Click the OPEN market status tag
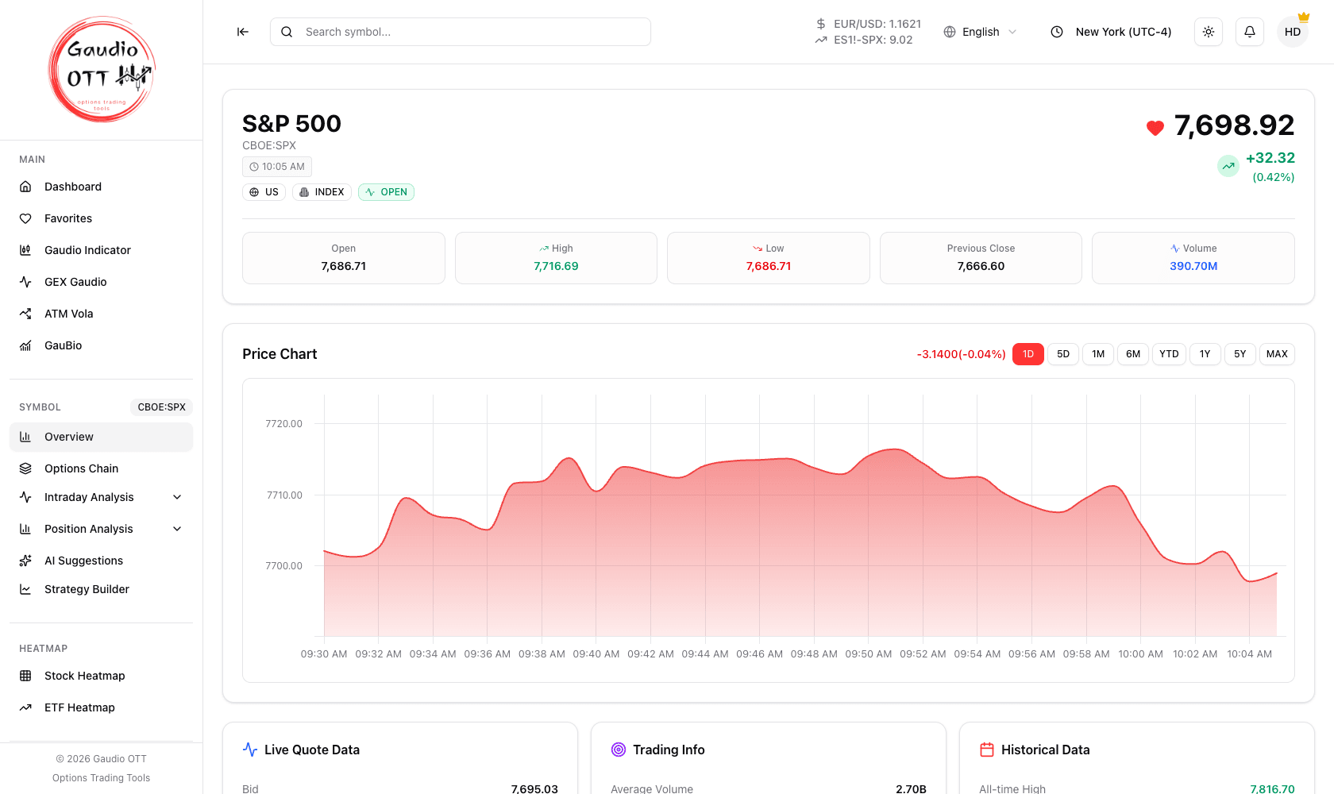 [386, 192]
